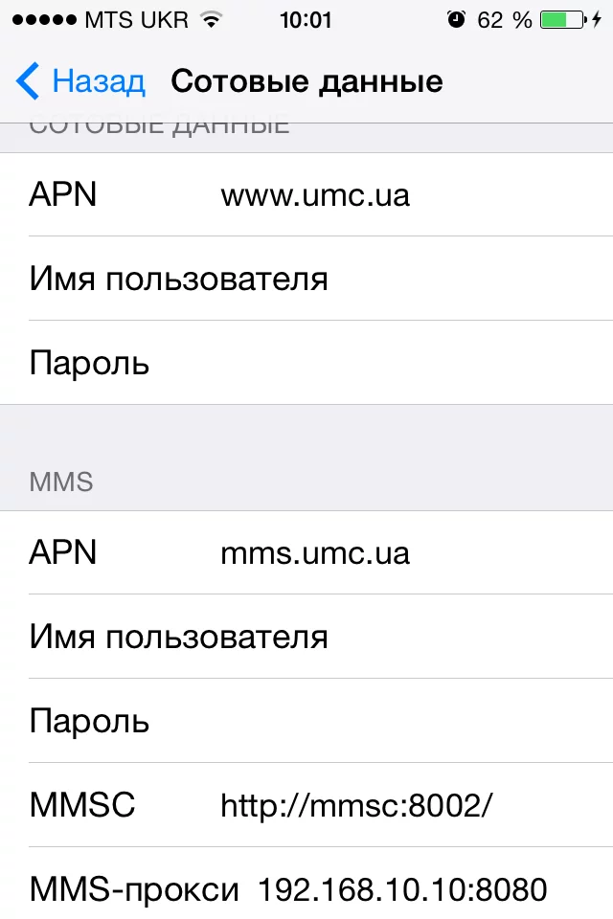The width and height of the screenshot is (613, 919).
Task: Tap the 10:01 clock in status bar
Action: pos(306,20)
